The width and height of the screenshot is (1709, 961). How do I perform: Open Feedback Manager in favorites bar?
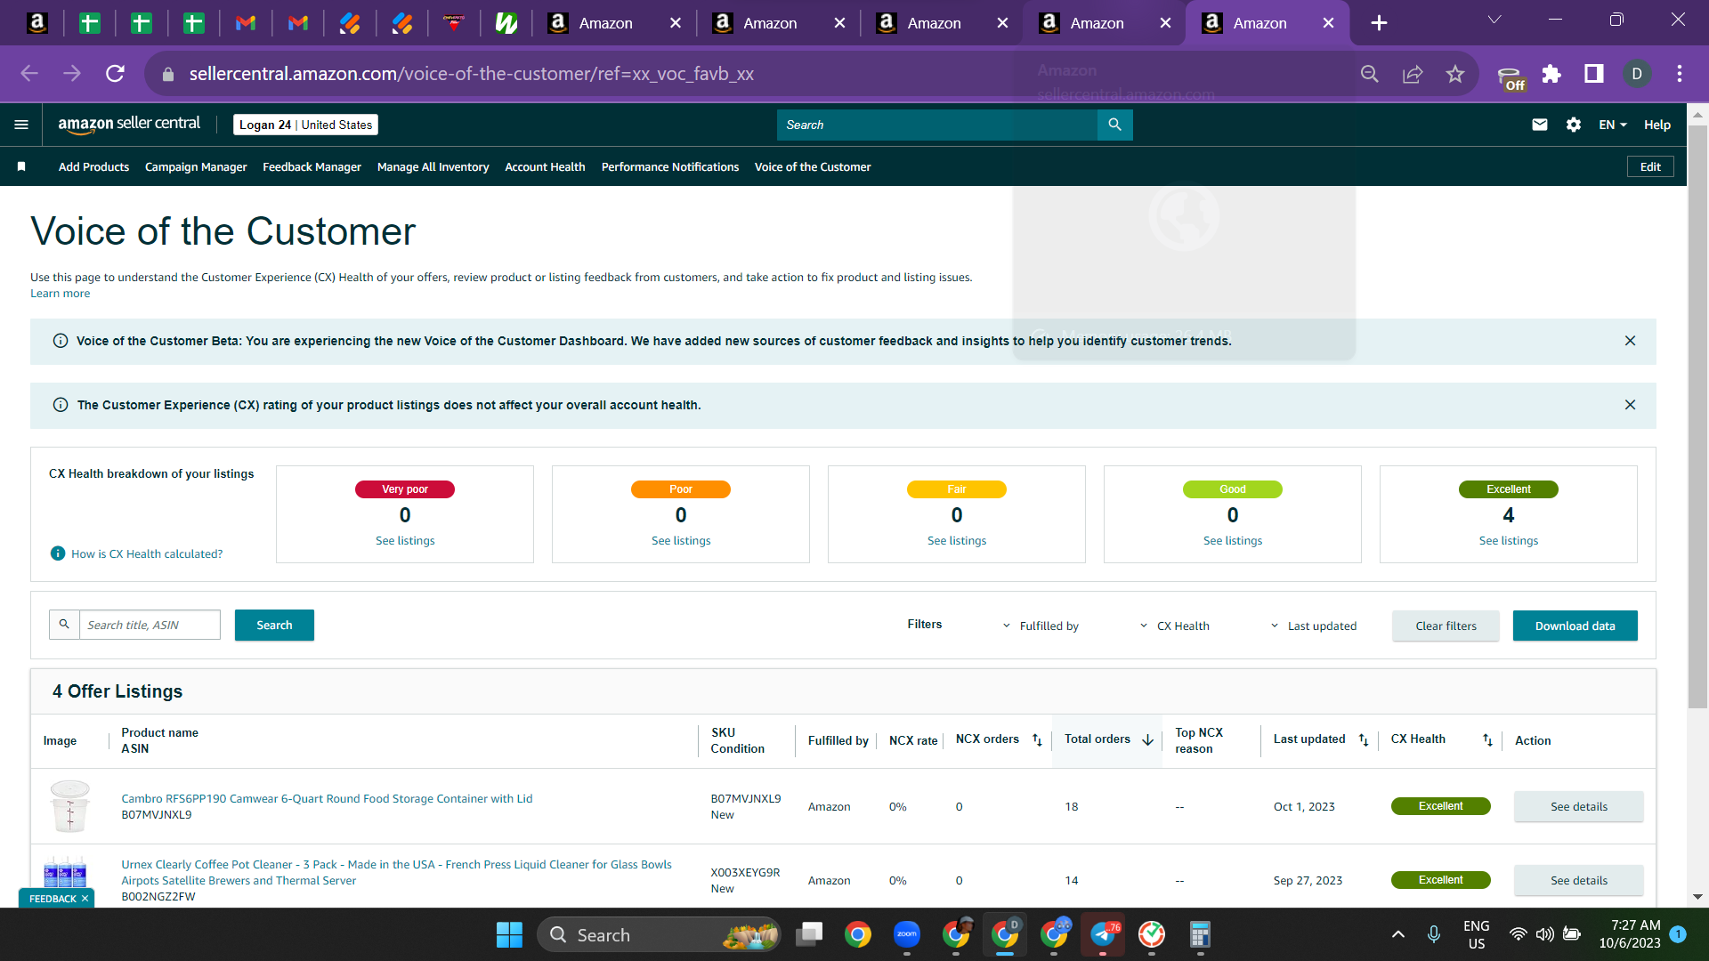click(x=312, y=166)
